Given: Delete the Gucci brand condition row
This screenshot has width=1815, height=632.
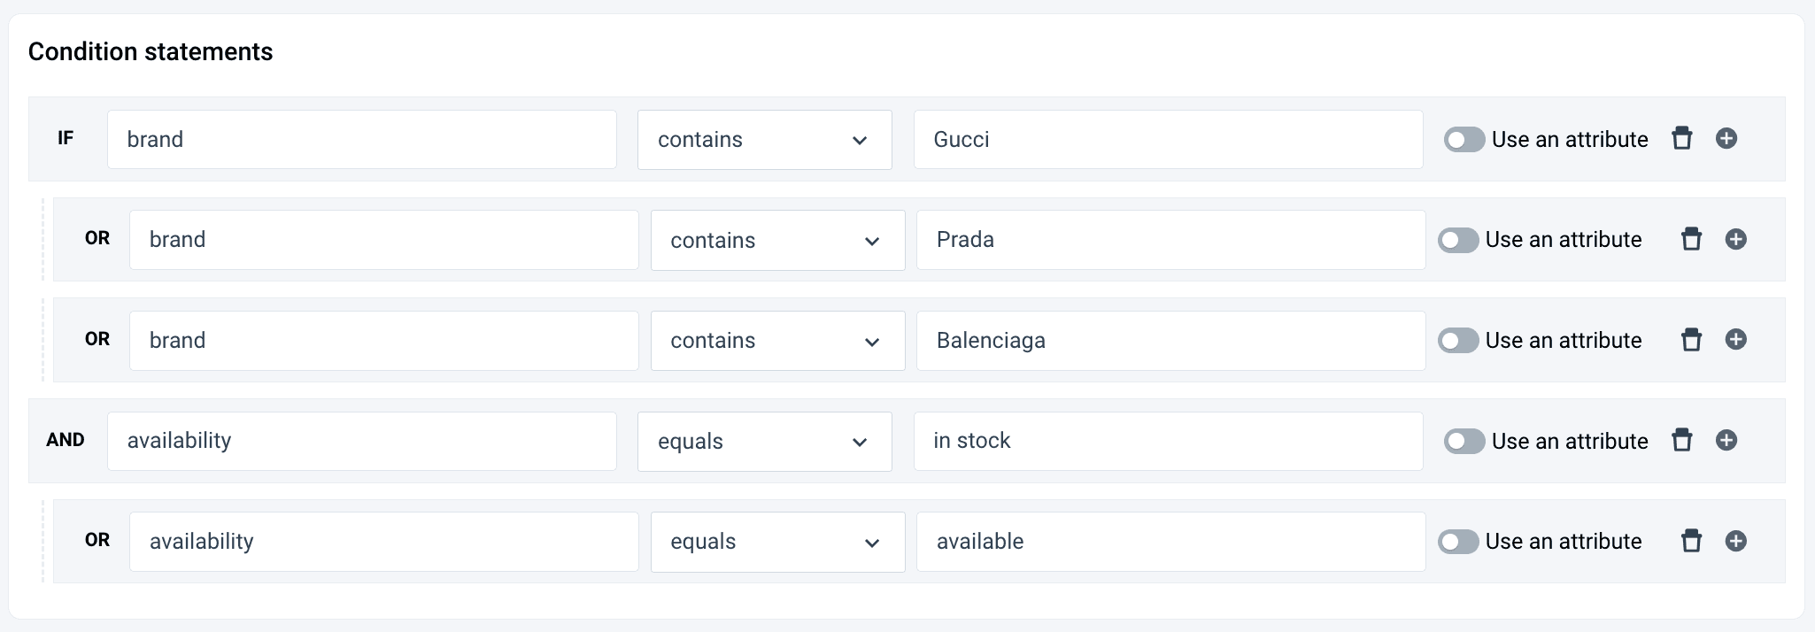Looking at the screenshot, I should [x=1681, y=139].
